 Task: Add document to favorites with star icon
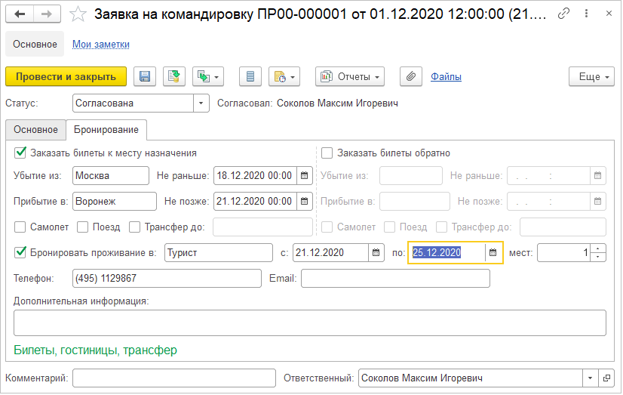[78, 14]
